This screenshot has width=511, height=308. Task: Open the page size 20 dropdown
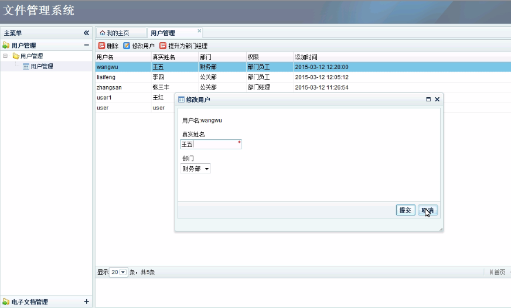(x=123, y=272)
